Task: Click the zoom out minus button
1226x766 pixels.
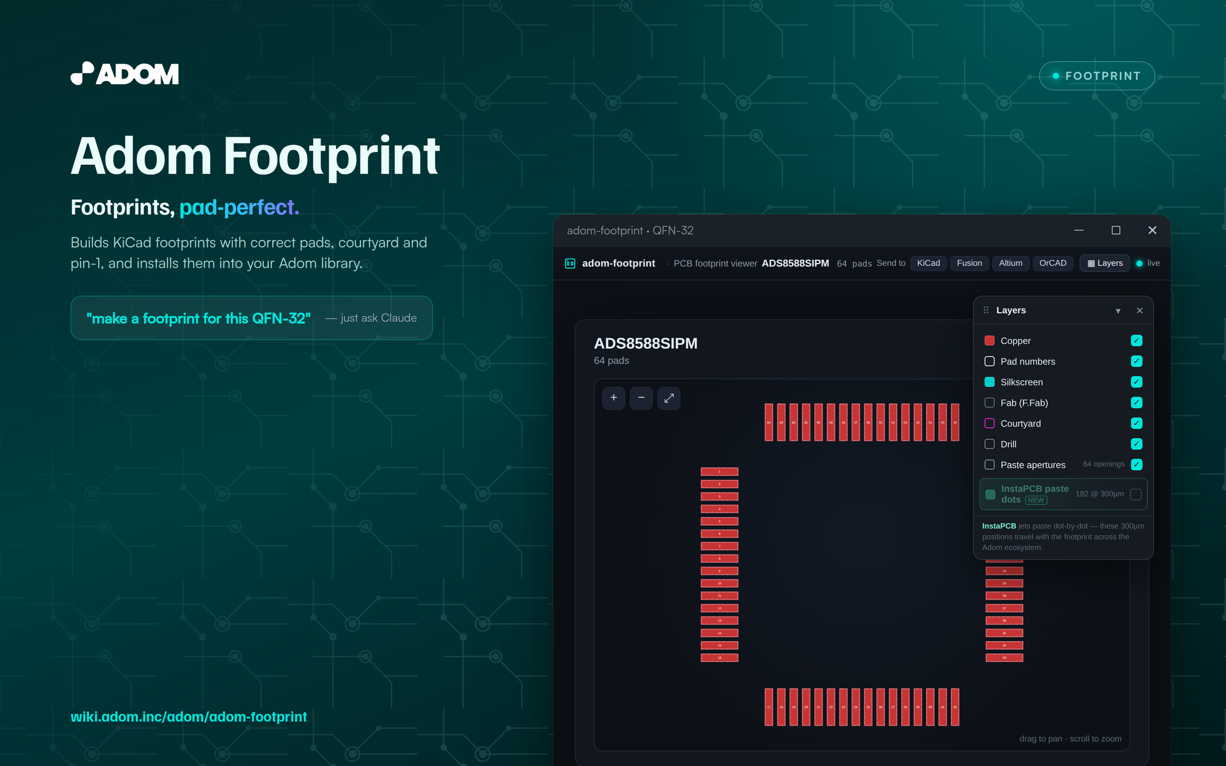Action: pos(641,398)
